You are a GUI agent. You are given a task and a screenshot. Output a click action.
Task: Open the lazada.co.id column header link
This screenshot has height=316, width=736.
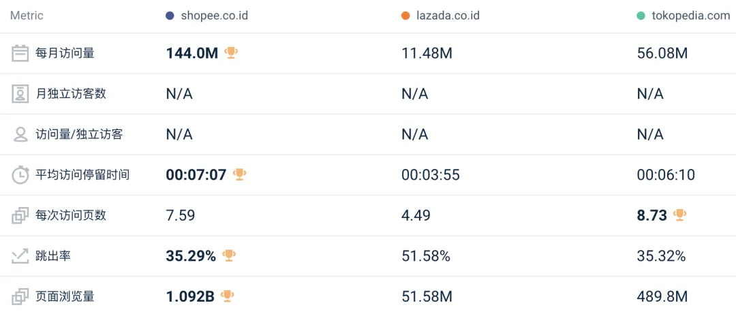(448, 16)
